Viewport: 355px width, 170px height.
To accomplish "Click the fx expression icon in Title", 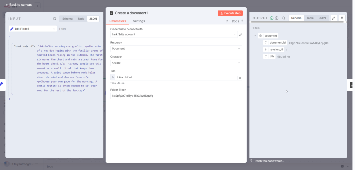I will tap(113, 77).
